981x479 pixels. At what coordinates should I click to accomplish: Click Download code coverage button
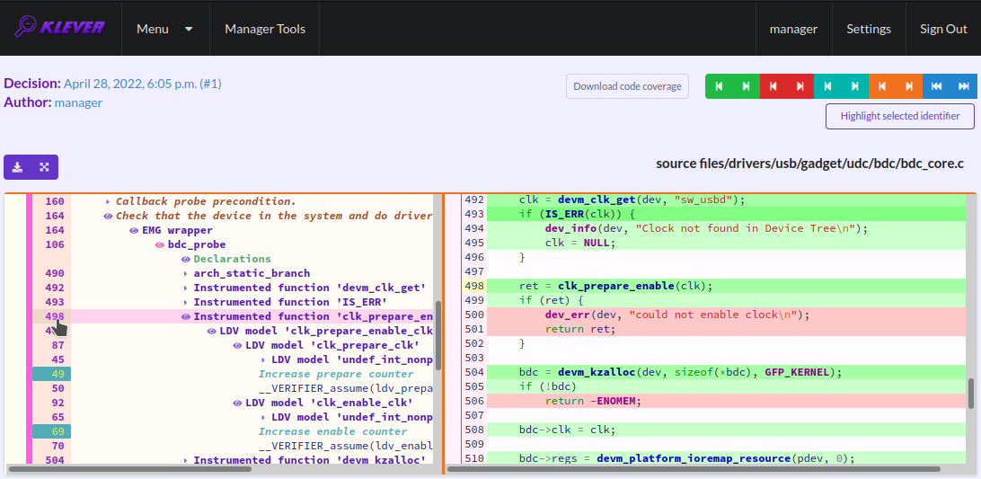(x=628, y=86)
